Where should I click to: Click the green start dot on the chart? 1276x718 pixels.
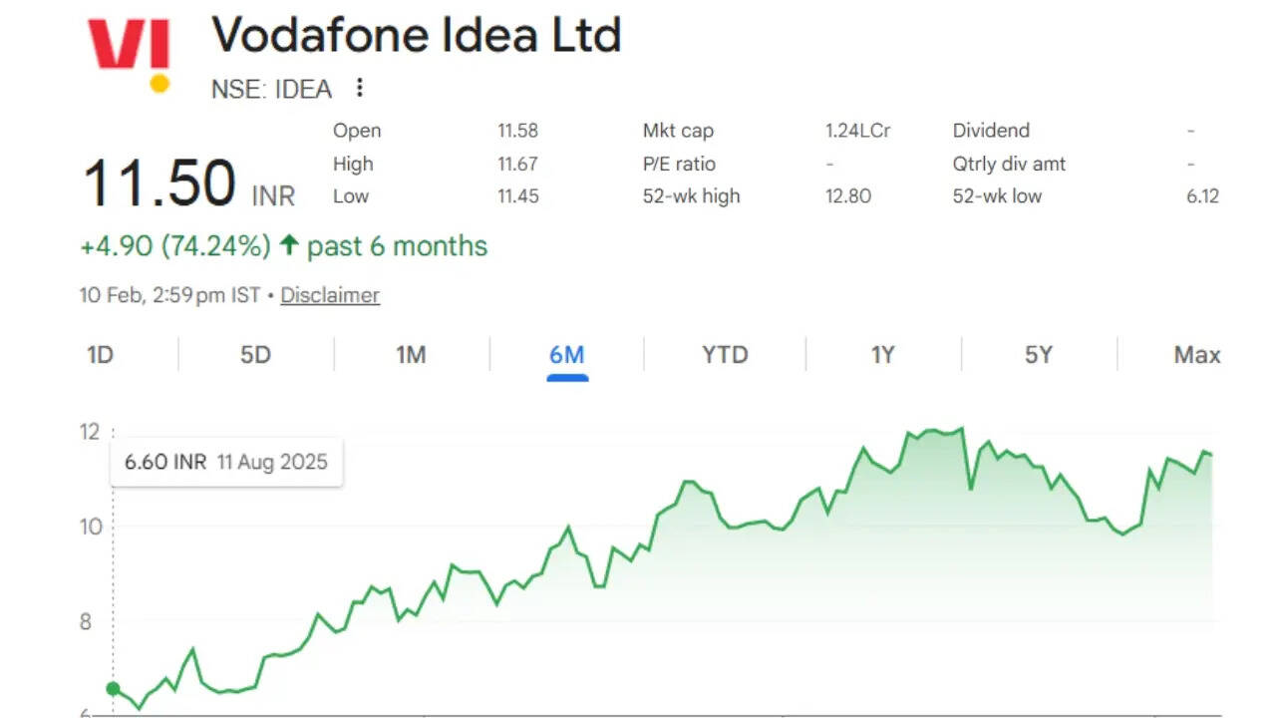[114, 689]
